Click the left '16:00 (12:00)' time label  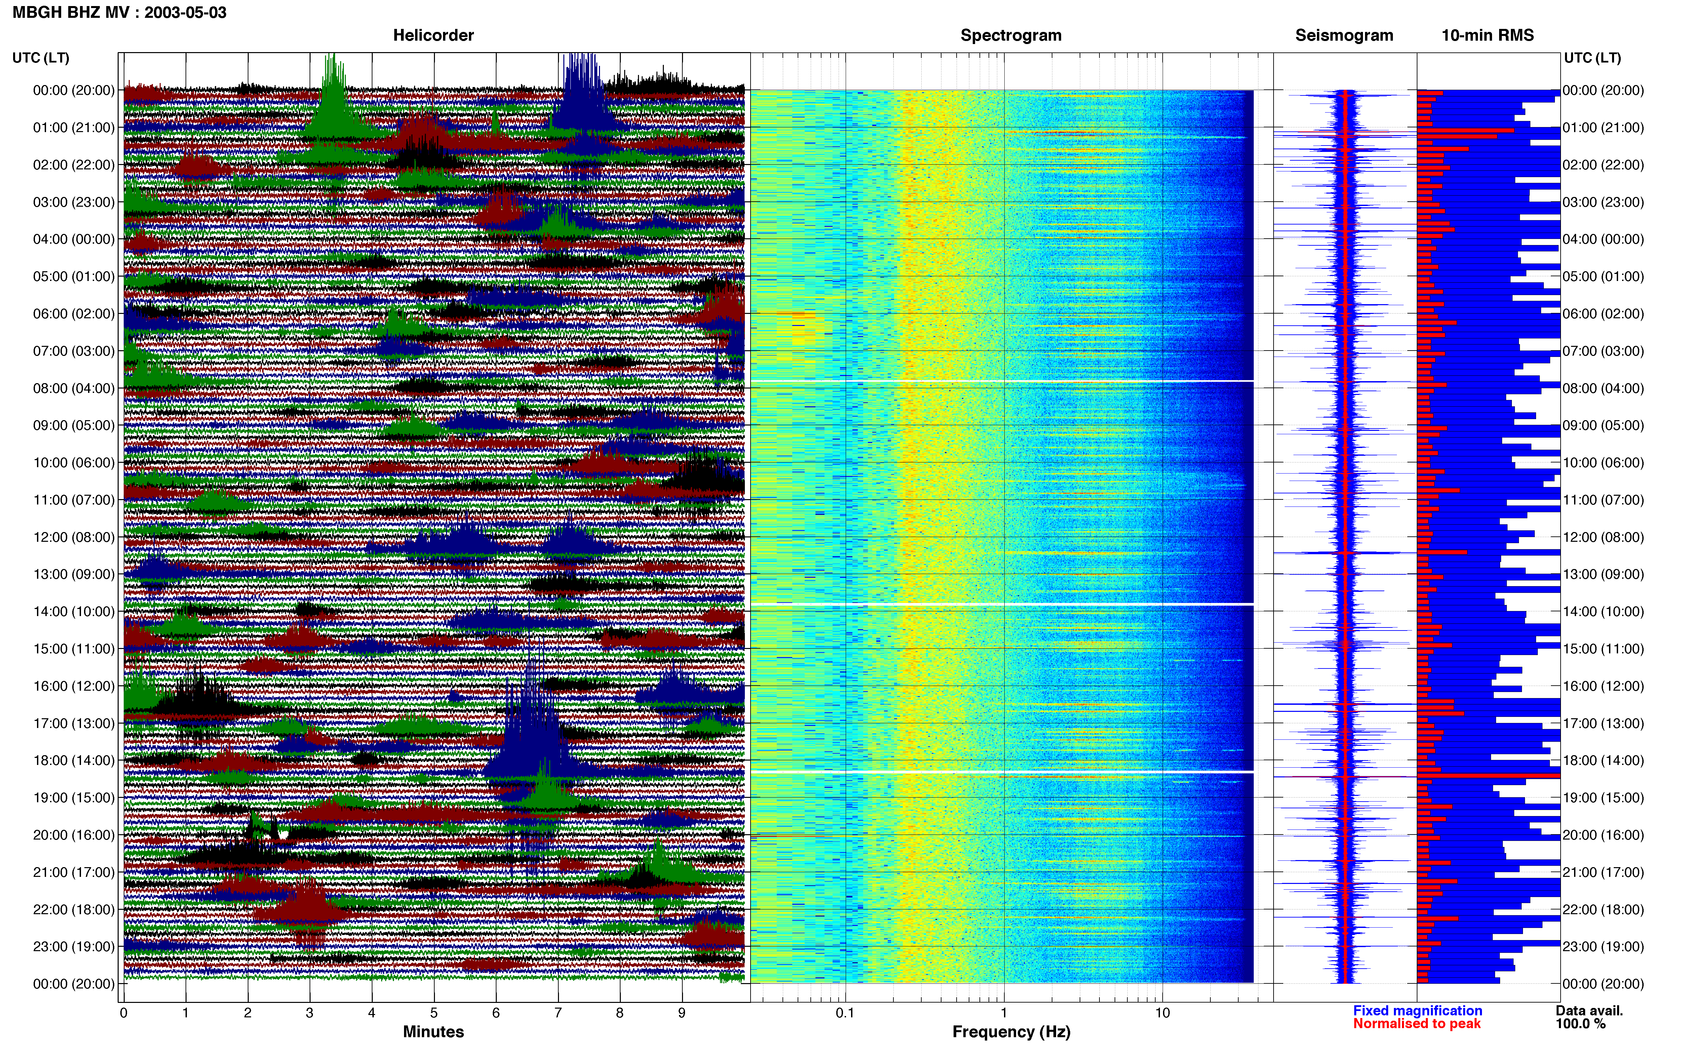(74, 686)
